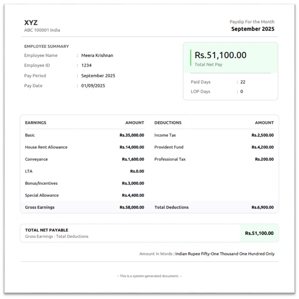Select the Special Allowance amount Rs.4,400.00
The height and width of the screenshot is (299, 299).
click(133, 195)
